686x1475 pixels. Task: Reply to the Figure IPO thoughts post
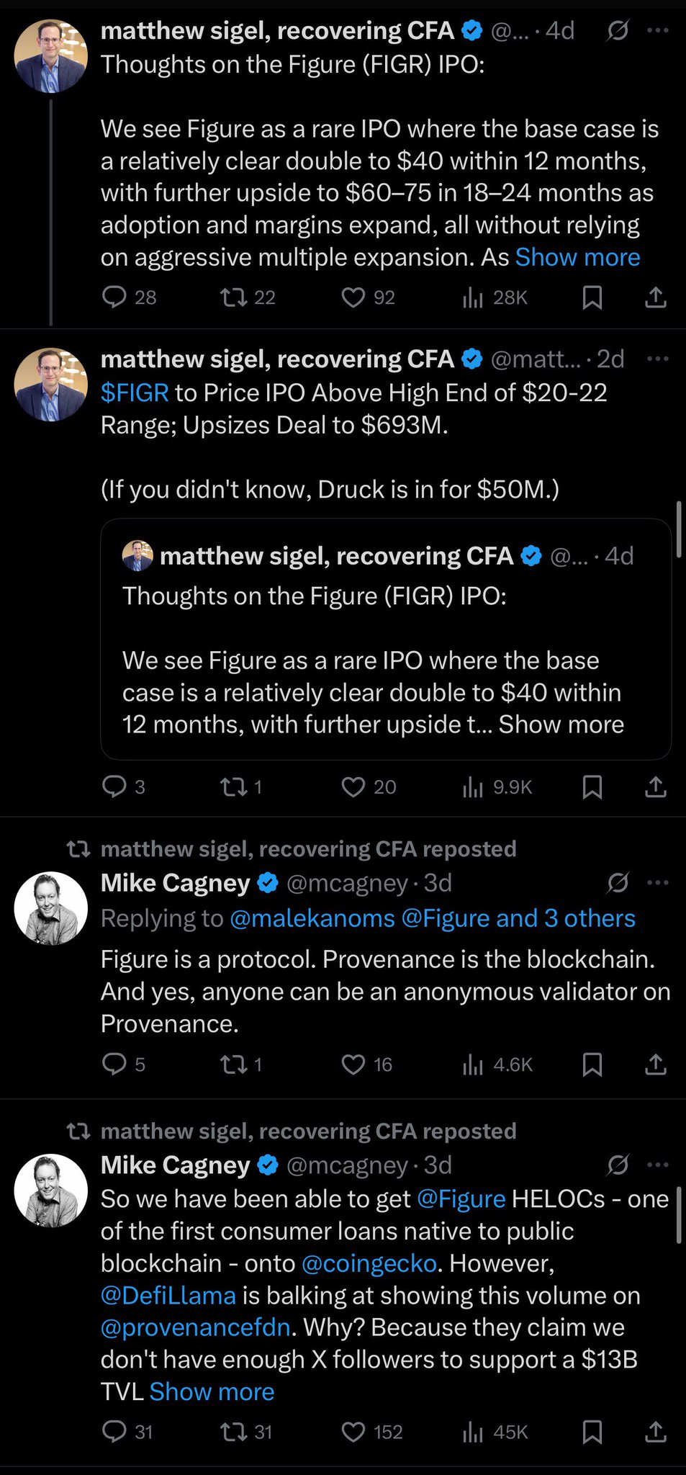[x=115, y=297]
